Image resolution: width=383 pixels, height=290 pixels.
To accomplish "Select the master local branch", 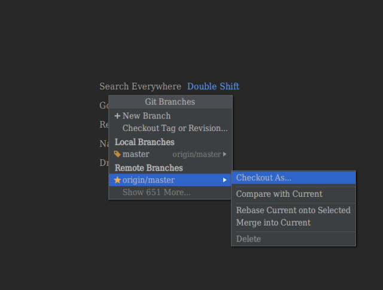I will (x=136, y=154).
